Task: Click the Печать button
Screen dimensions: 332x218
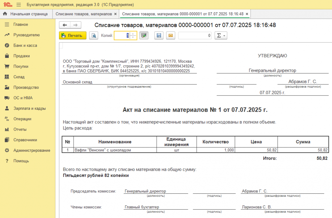Action: coord(73,36)
